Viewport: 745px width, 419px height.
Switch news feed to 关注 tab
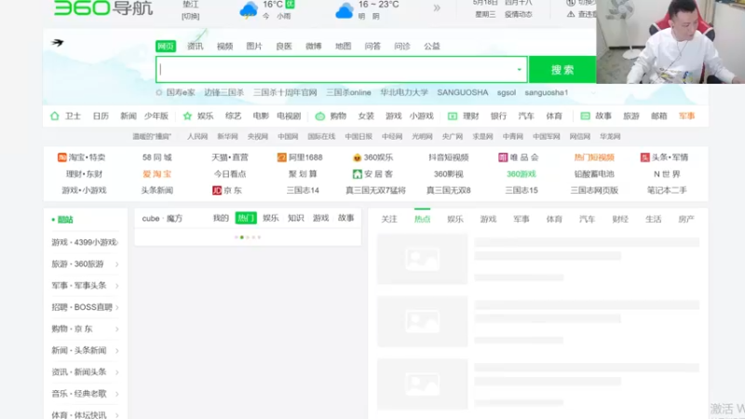coord(389,219)
